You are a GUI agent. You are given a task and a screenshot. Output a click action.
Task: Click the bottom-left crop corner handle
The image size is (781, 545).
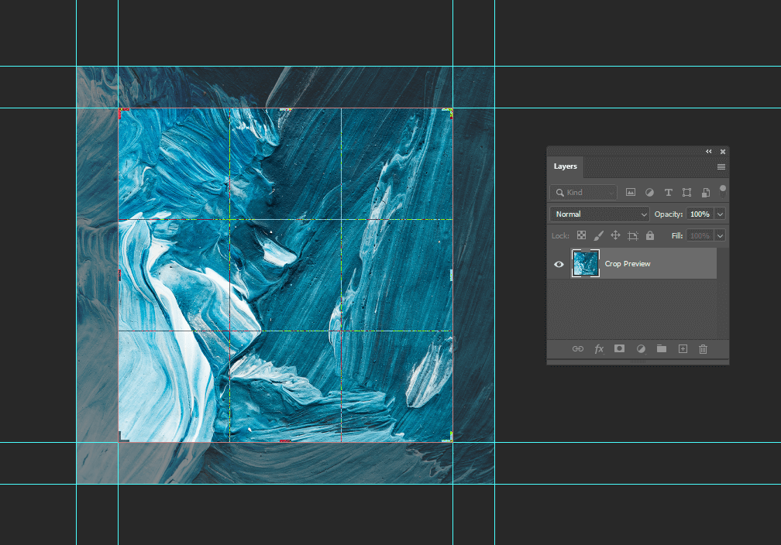coord(122,438)
